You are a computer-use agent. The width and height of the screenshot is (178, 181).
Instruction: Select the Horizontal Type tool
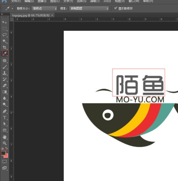(x=5, y=118)
